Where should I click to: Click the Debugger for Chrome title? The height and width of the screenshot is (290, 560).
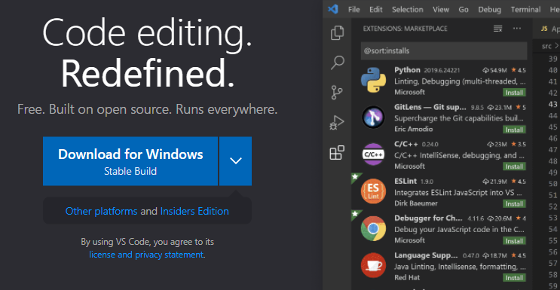[429, 218]
